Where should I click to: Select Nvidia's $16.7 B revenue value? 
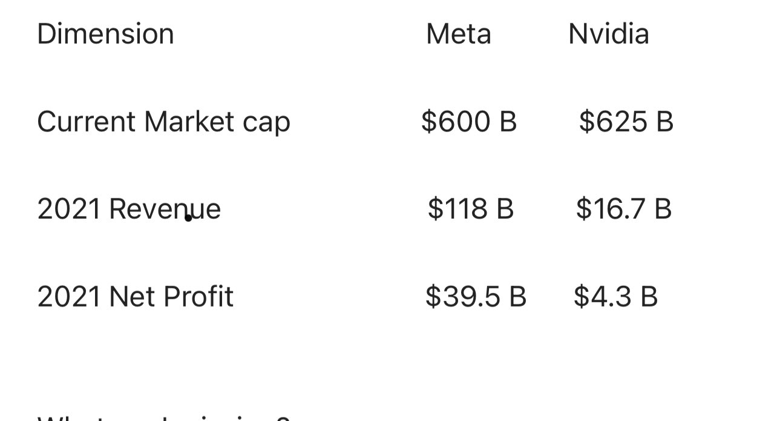[623, 209]
